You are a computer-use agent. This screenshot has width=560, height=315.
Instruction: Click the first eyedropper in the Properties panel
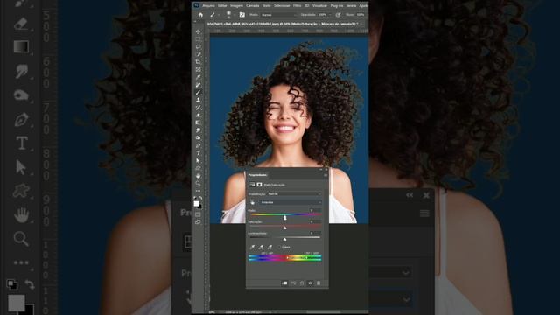coord(253,247)
